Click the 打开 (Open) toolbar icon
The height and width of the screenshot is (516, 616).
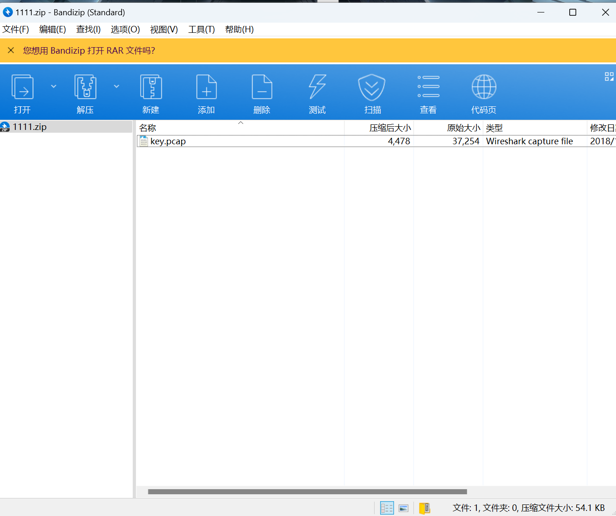pyautogui.click(x=22, y=87)
